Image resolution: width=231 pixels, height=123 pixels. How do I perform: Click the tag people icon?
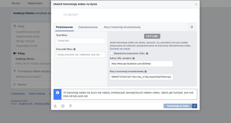[x=55, y=106]
